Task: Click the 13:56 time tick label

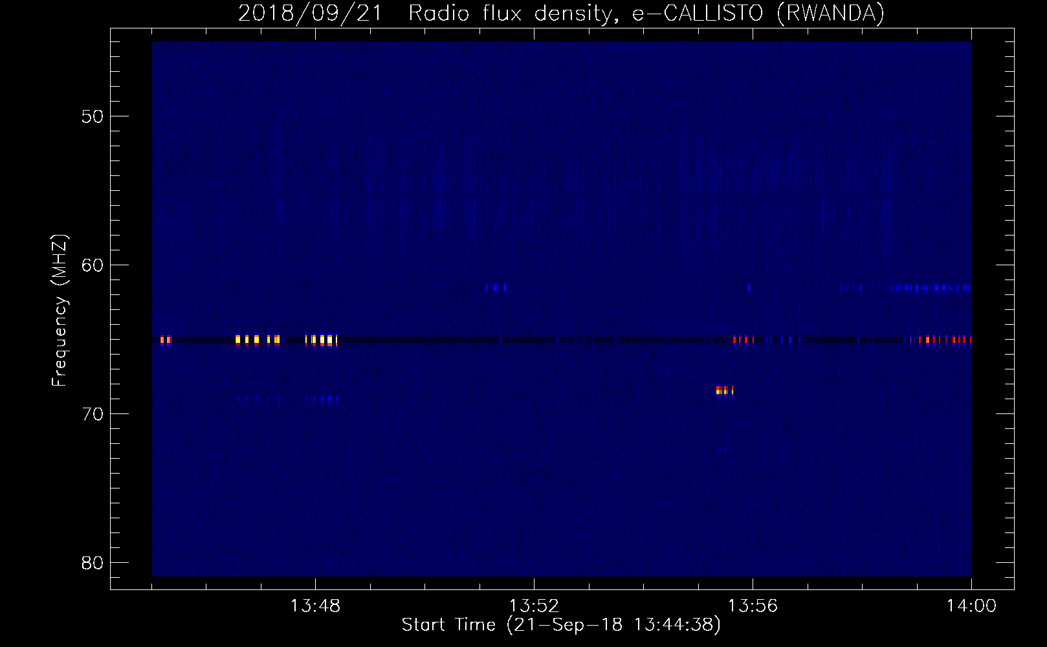Action: 753,606
